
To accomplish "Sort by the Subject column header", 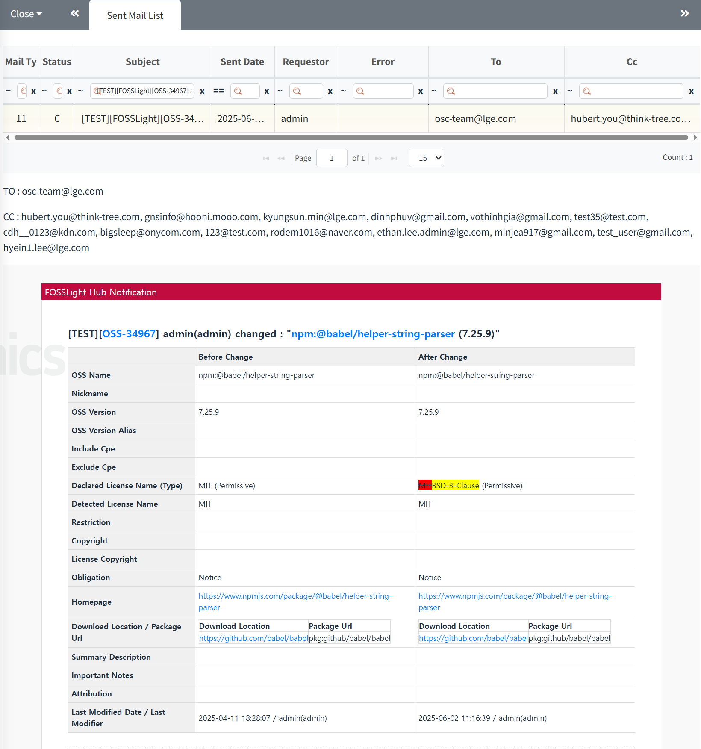I will coord(143,62).
